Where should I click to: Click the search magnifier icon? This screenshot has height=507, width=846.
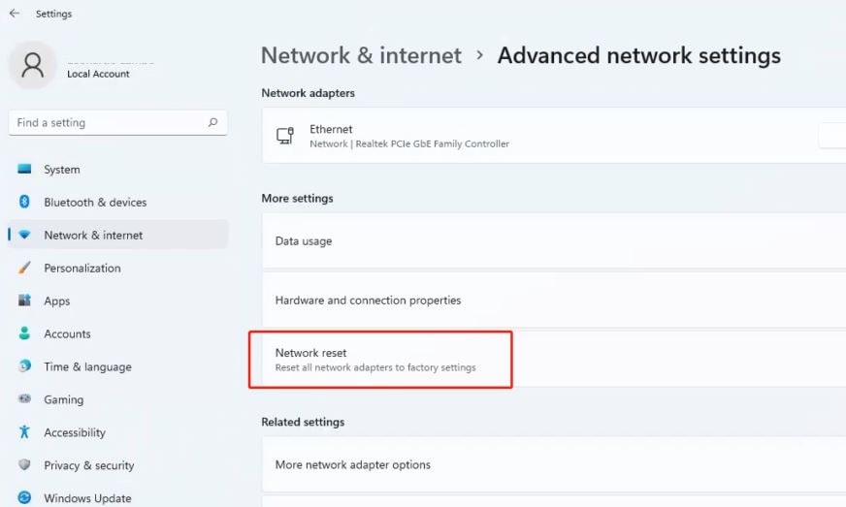pyautogui.click(x=212, y=123)
